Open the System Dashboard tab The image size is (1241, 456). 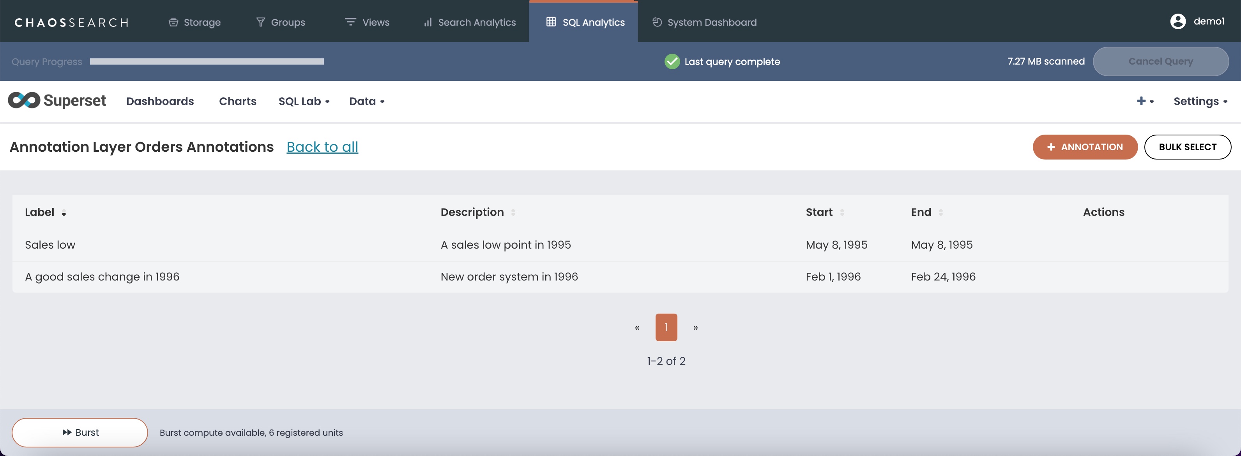tap(704, 22)
